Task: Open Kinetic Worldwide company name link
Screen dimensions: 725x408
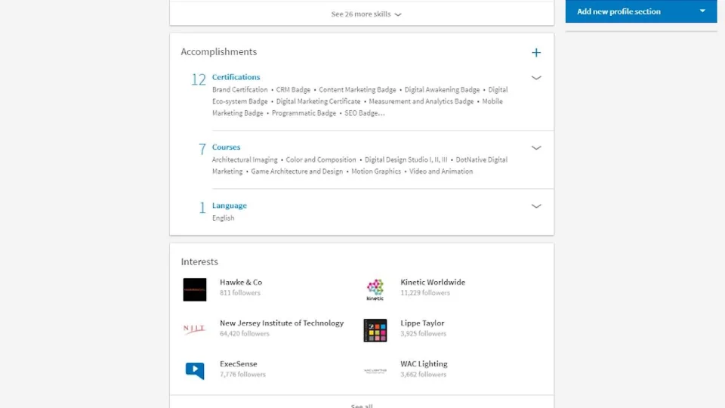Action: pyautogui.click(x=433, y=283)
